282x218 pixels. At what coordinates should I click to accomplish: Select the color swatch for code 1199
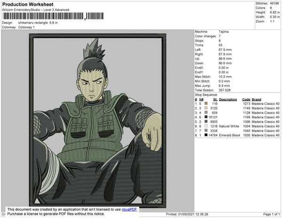coord(206,117)
